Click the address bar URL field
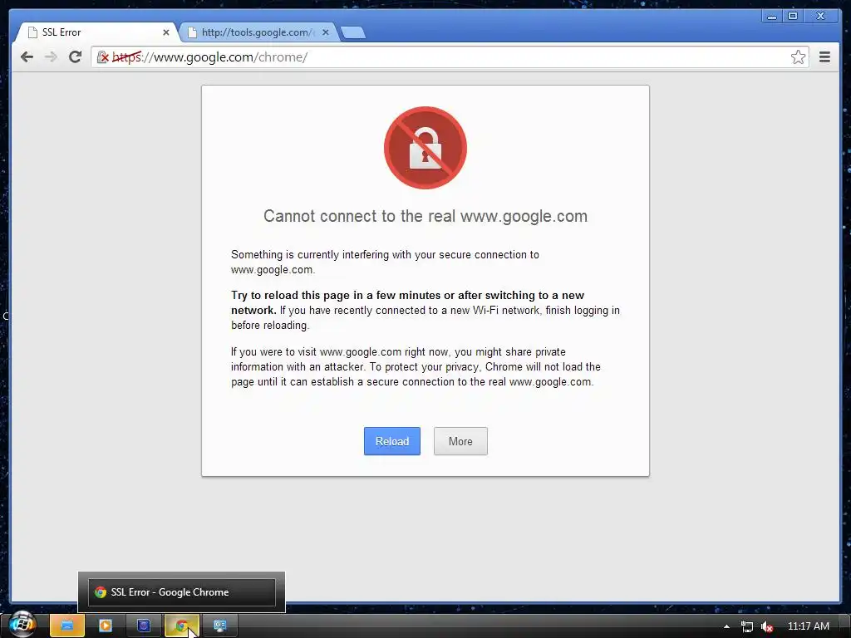The height and width of the screenshot is (638, 851). [x=450, y=57]
